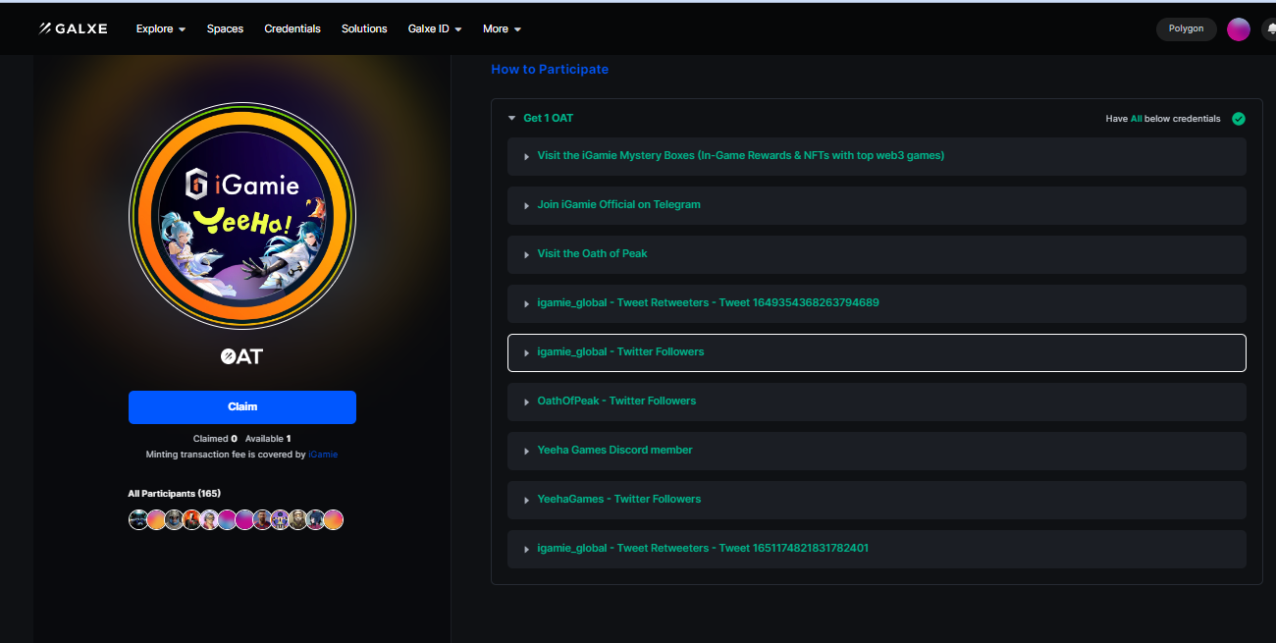Viewport: 1276px width, 643px height.
Task: Open the Explore dropdown menu
Action: pos(161,28)
